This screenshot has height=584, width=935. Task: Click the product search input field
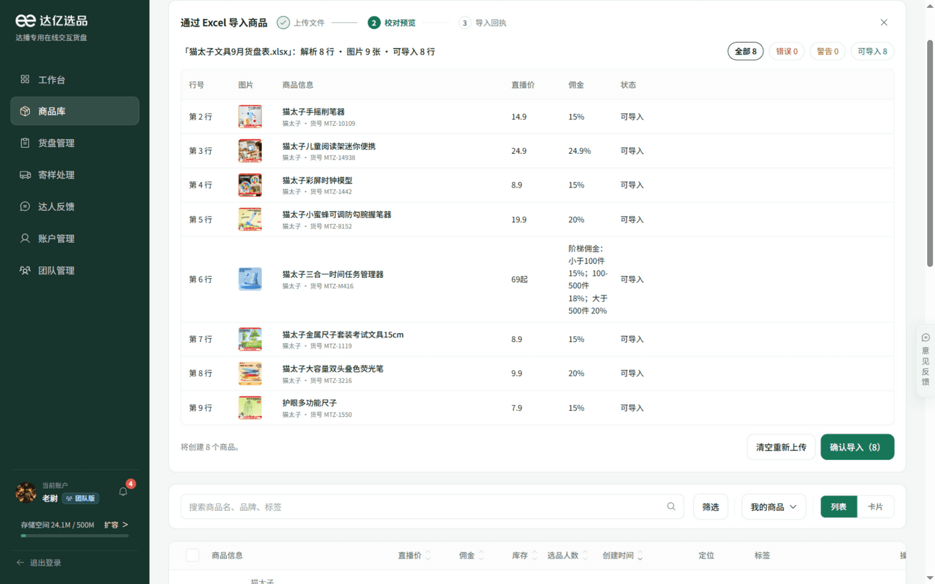[x=432, y=507]
